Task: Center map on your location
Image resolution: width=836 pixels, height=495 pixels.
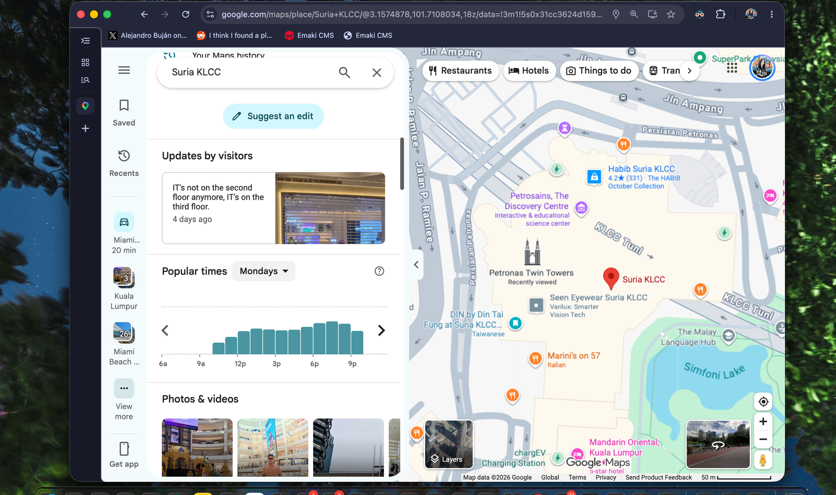Action: point(763,402)
